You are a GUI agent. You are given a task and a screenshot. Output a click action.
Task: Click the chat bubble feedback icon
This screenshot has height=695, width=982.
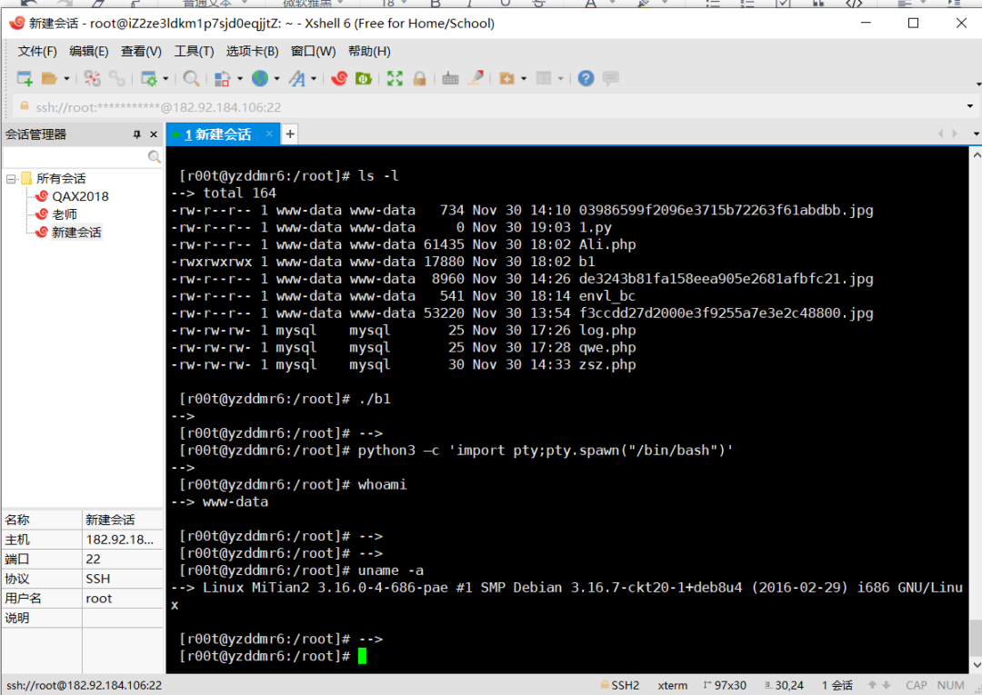(x=611, y=78)
